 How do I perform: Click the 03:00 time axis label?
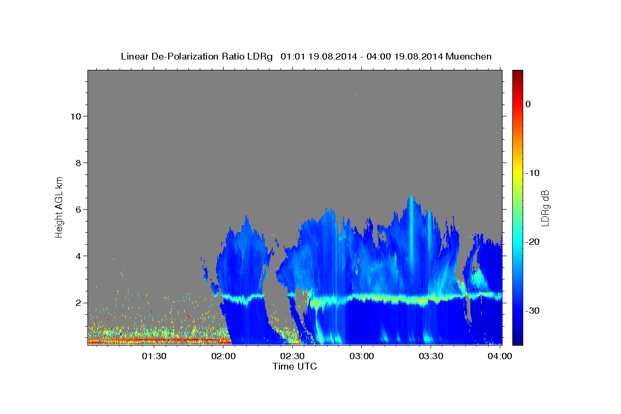point(361,356)
